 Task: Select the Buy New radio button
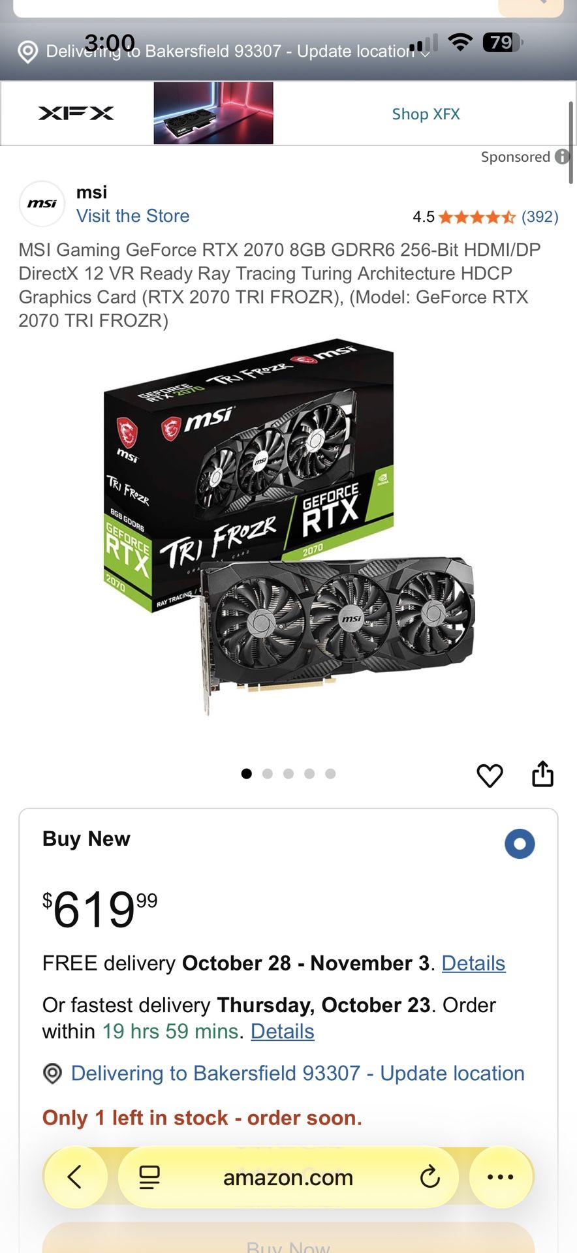[x=520, y=844]
